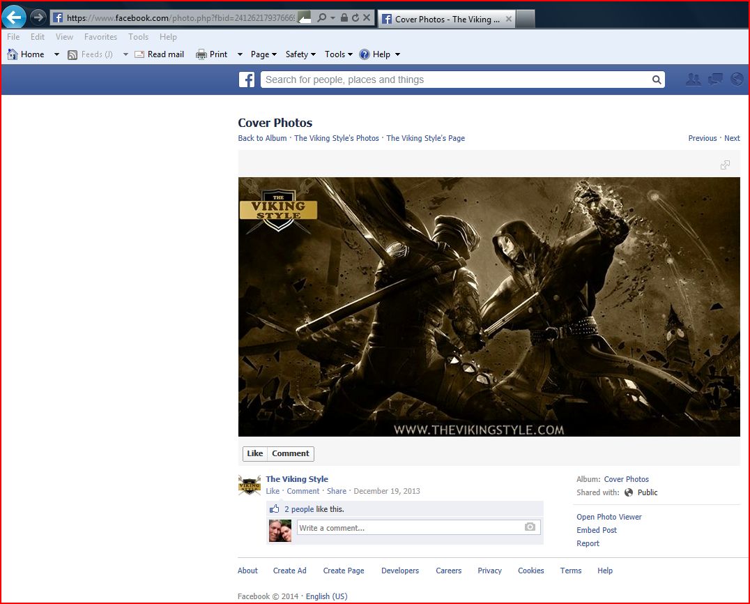This screenshot has width=750, height=604.
Task: Click the Share link under page name
Action: [x=336, y=491]
